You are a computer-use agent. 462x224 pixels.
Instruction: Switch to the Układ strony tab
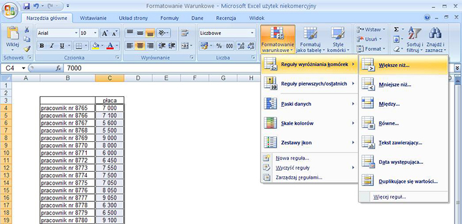(133, 18)
